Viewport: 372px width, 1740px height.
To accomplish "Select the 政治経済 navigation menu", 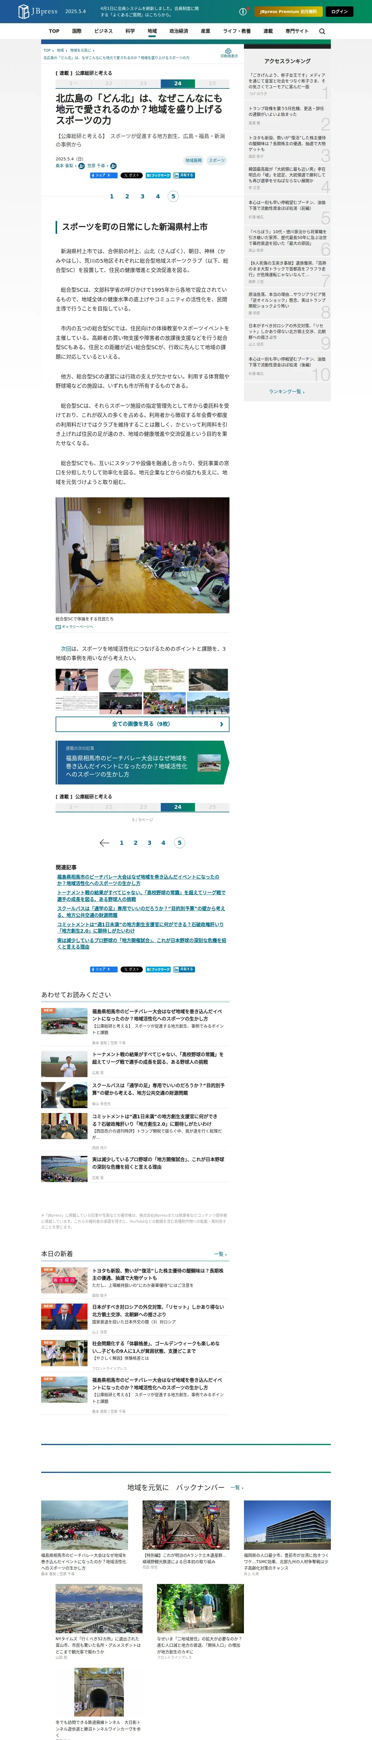I will pyautogui.click(x=179, y=31).
